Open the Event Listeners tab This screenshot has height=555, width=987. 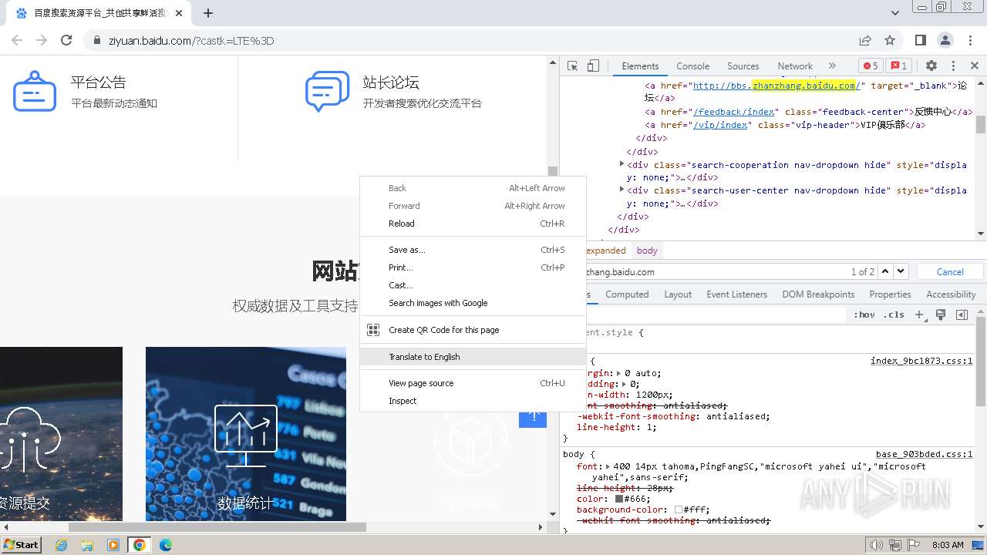(x=736, y=294)
